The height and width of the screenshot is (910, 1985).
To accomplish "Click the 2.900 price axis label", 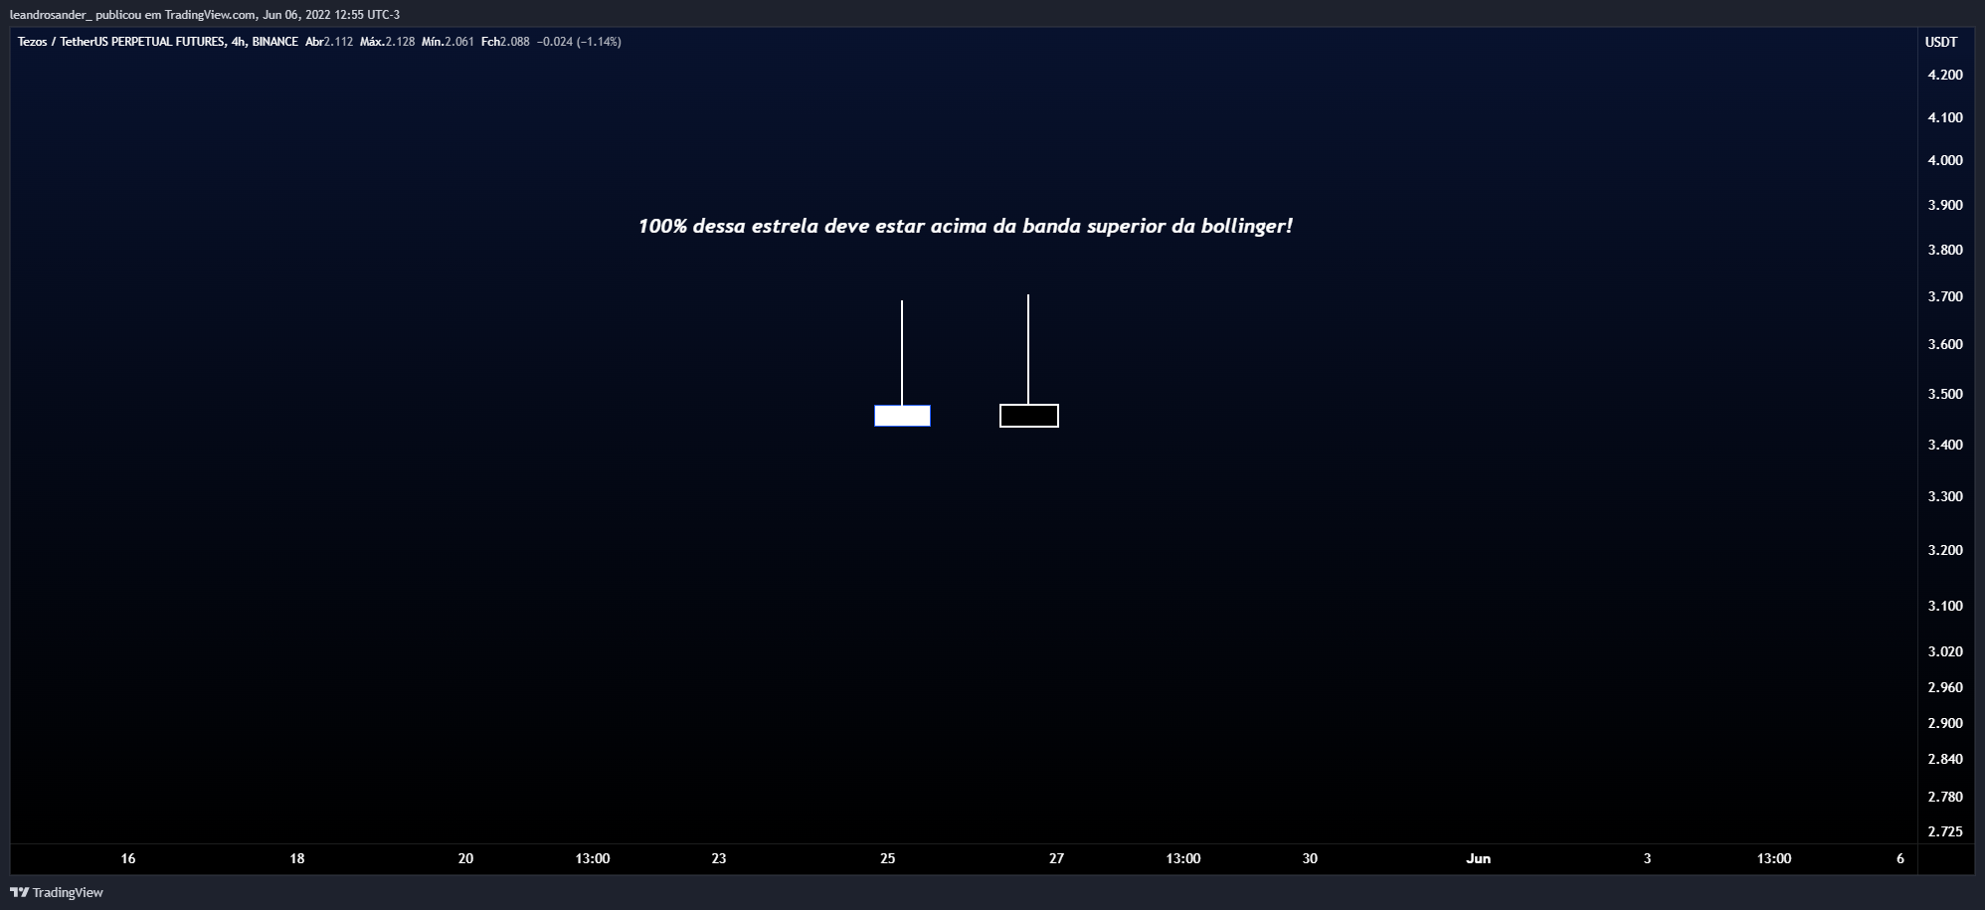I will [x=1945, y=723].
